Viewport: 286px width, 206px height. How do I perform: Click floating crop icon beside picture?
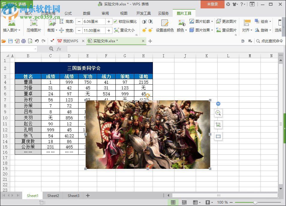pyautogui.click(x=218, y=125)
